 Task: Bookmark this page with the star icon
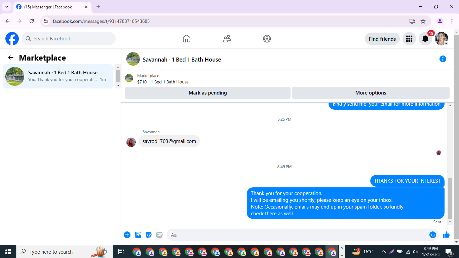tap(423, 21)
